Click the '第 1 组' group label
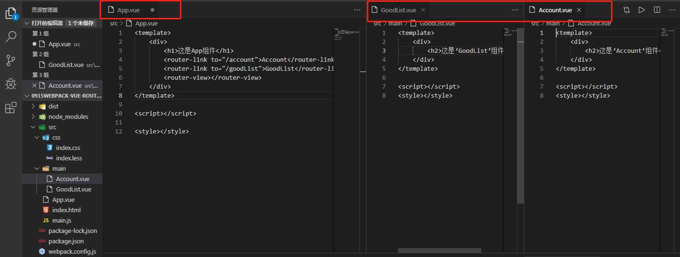680x257 pixels. point(40,33)
